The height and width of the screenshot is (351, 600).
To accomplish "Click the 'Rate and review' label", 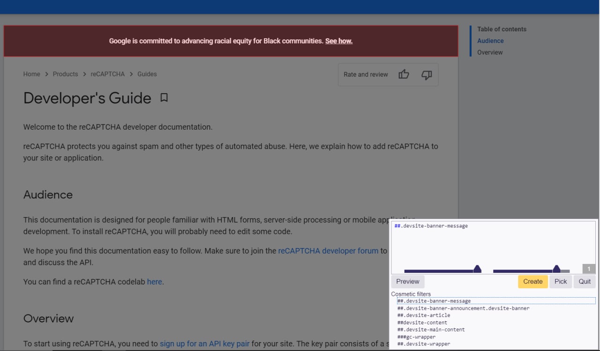I will [x=366, y=74].
